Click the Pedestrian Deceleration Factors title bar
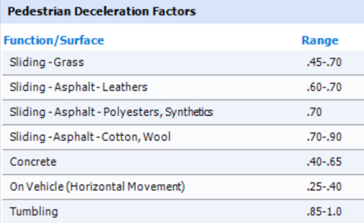This screenshot has height=223, width=364. pyautogui.click(x=102, y=11)
